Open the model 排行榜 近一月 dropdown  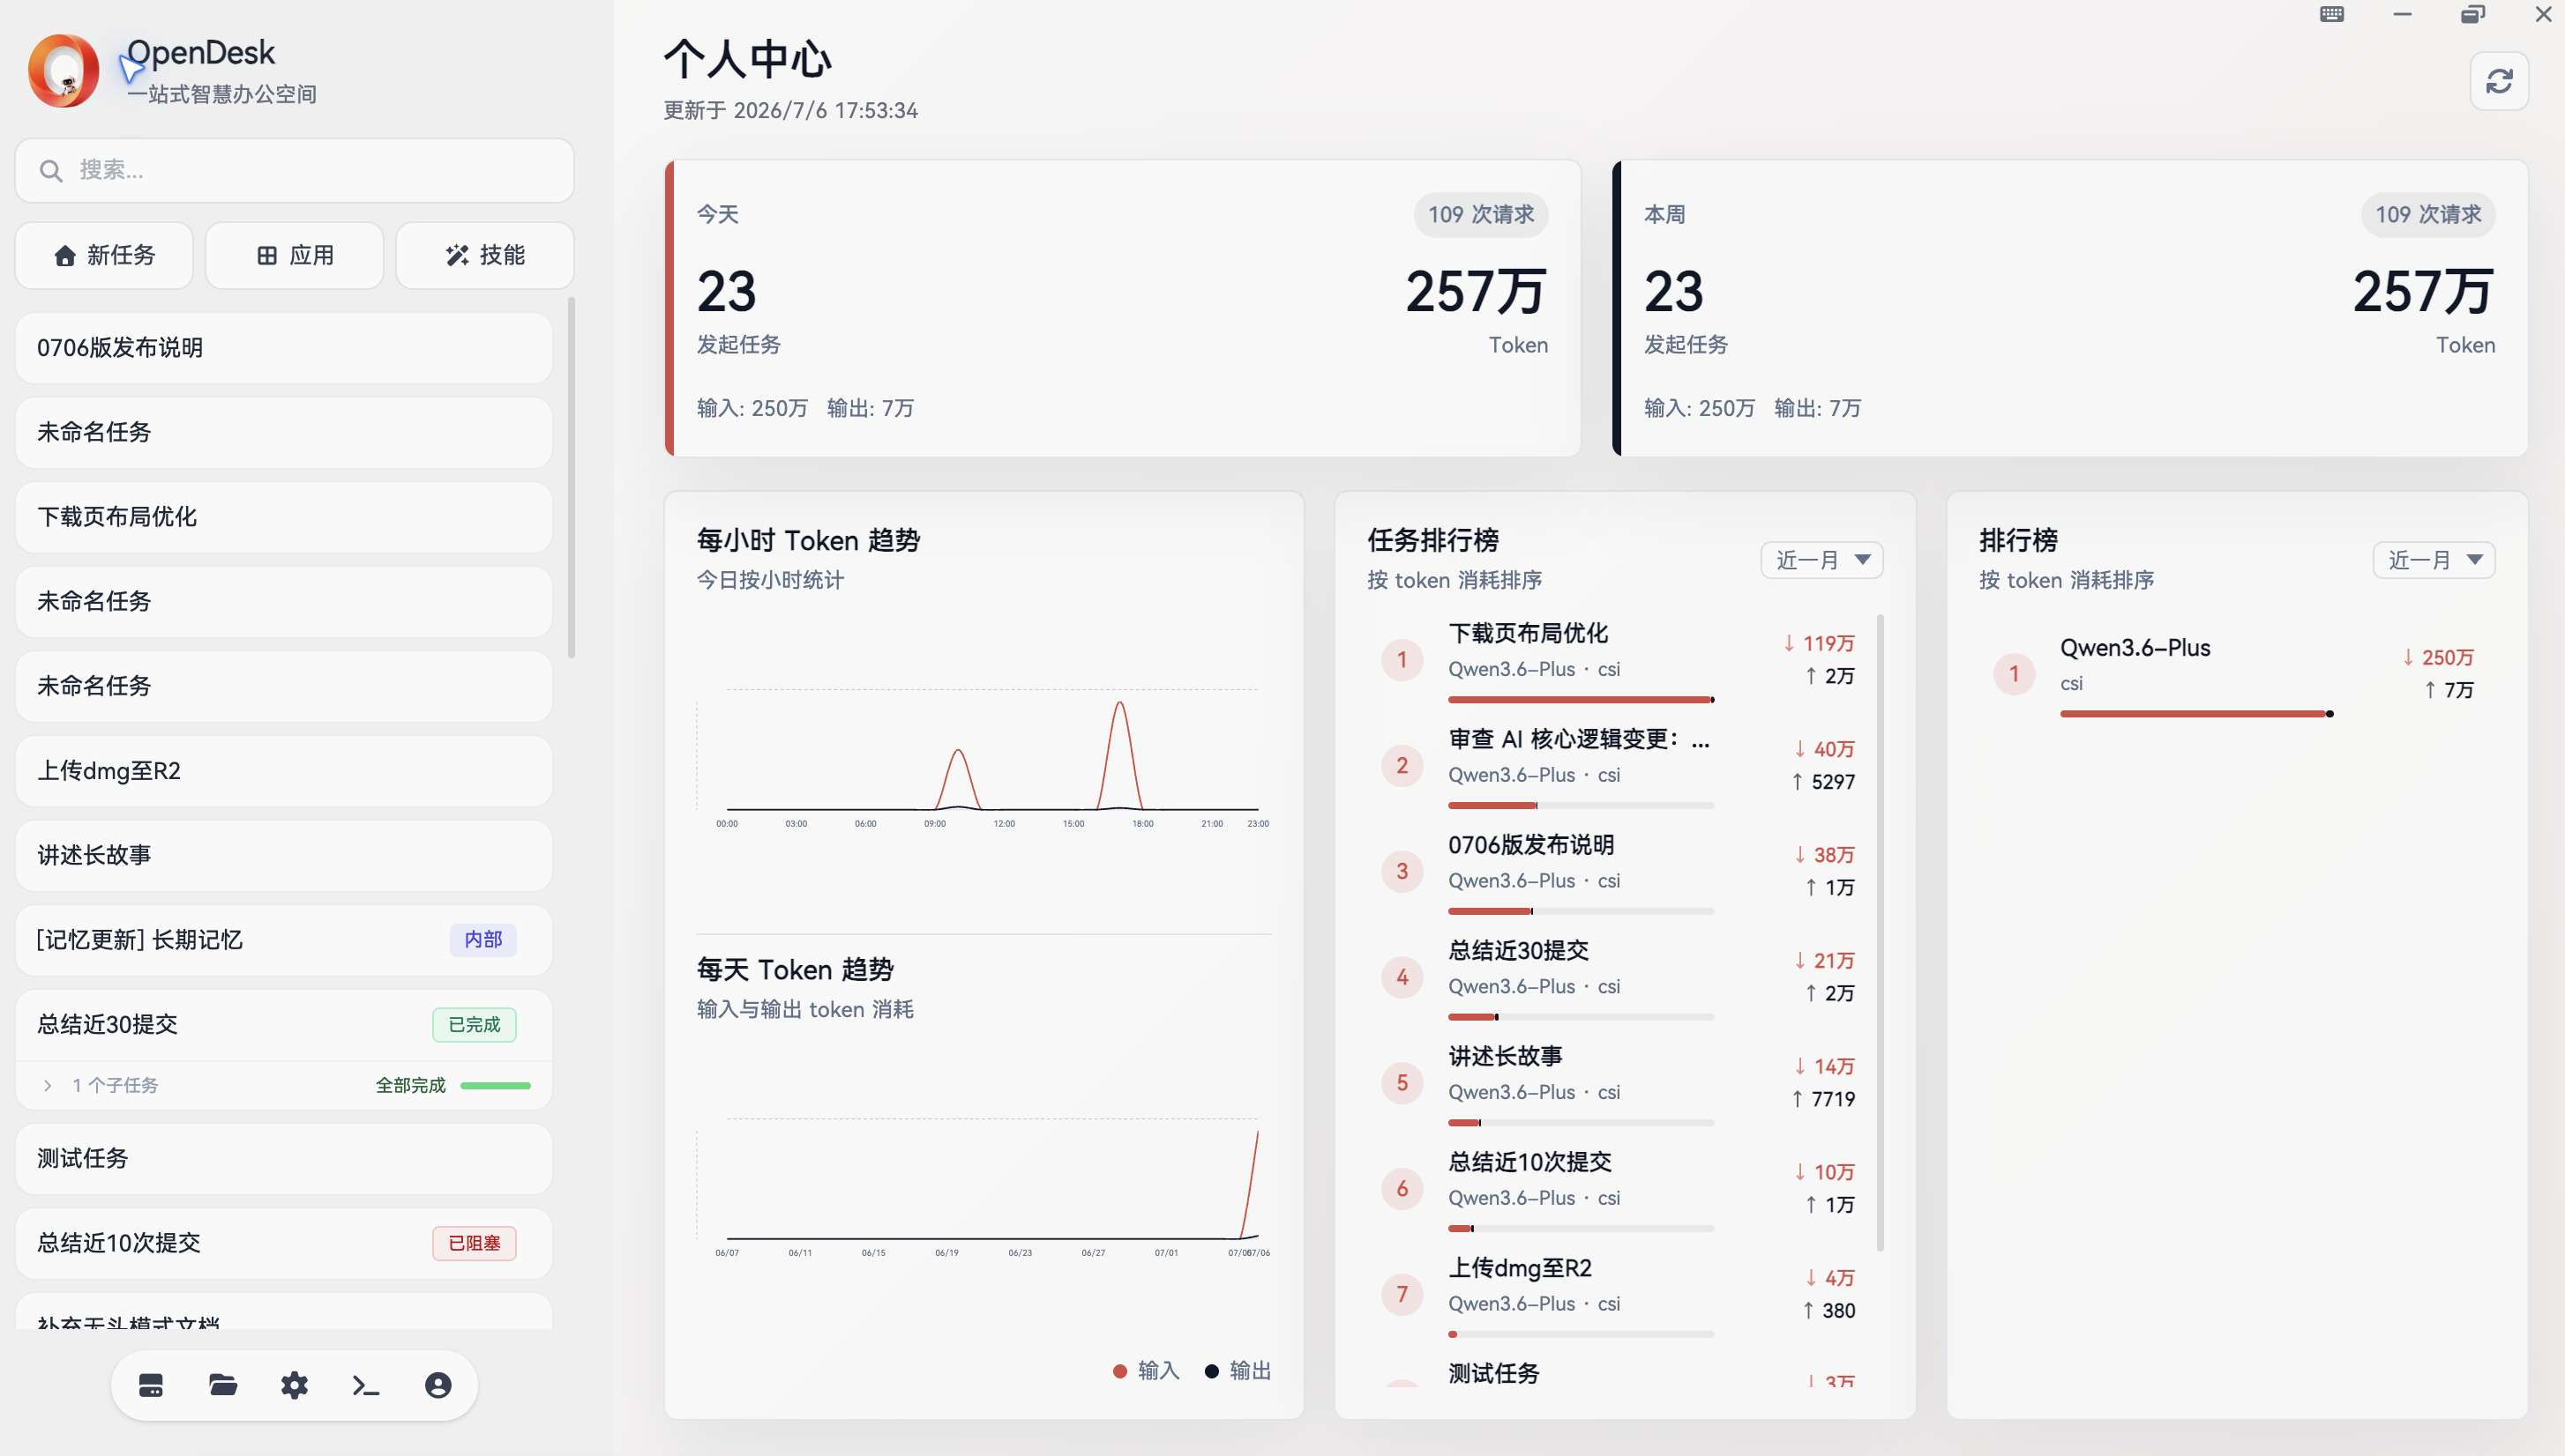click(x=2433, y=560)
